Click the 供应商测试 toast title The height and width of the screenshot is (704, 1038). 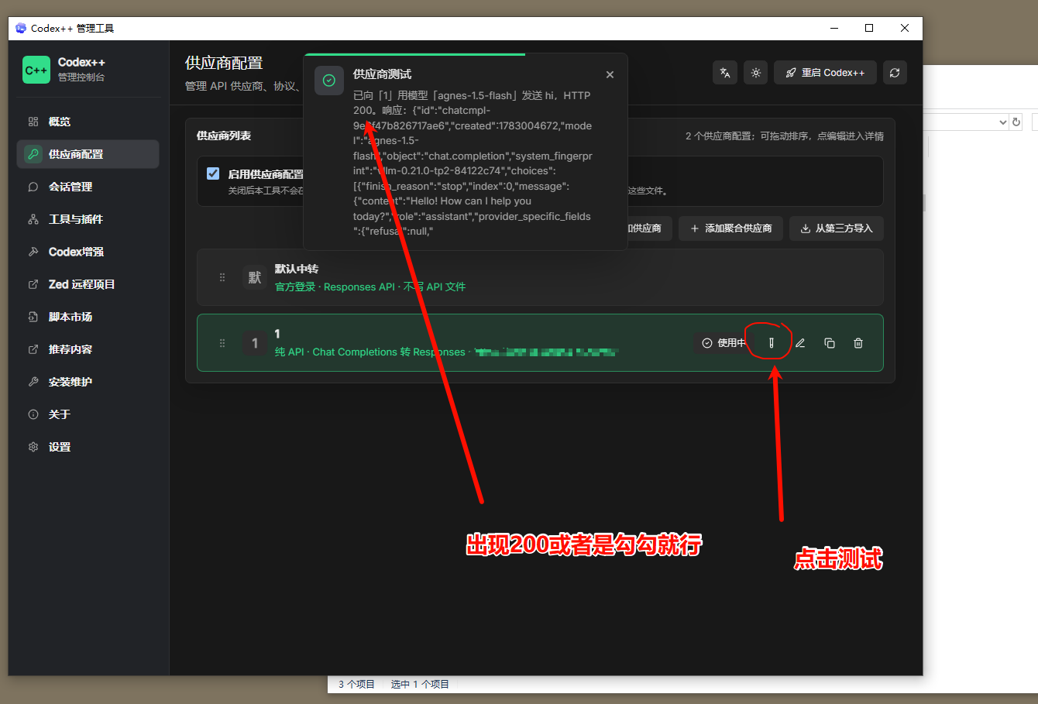coord(382,74)
